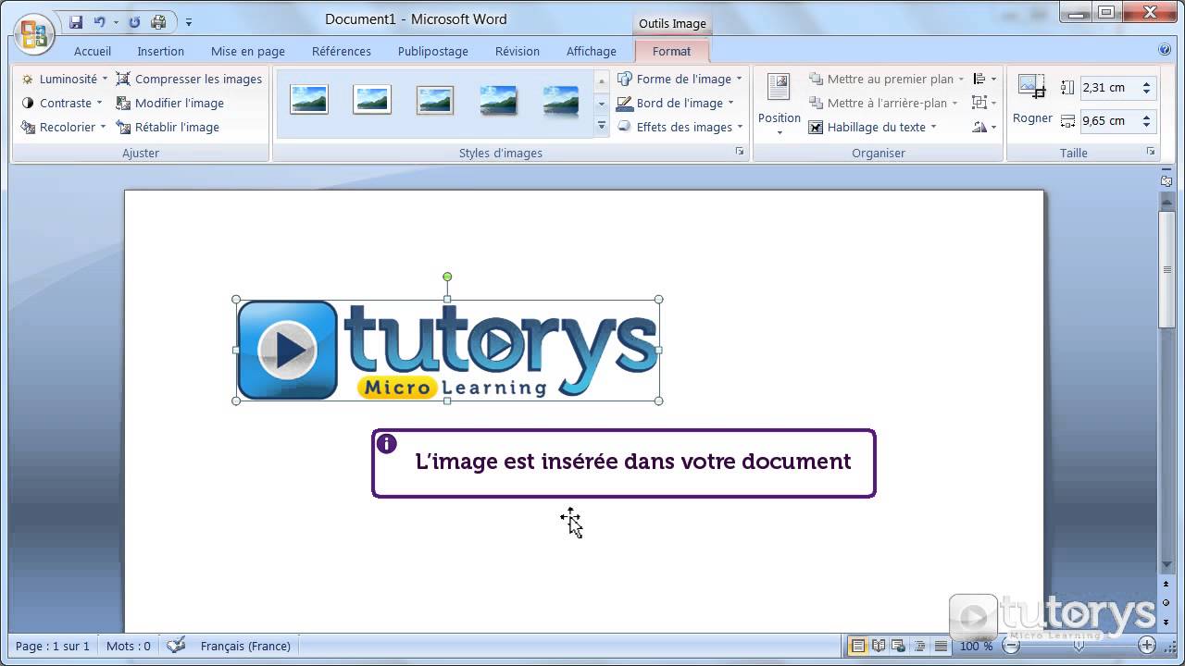1185x666 pixels.
Task: Apply the fifth picture style thumbnail
Action: click(x=561, y=100)
